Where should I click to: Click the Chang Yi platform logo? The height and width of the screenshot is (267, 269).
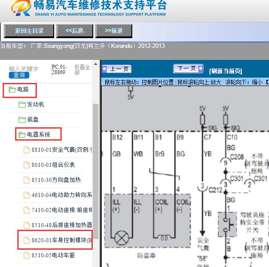[21, 8]
